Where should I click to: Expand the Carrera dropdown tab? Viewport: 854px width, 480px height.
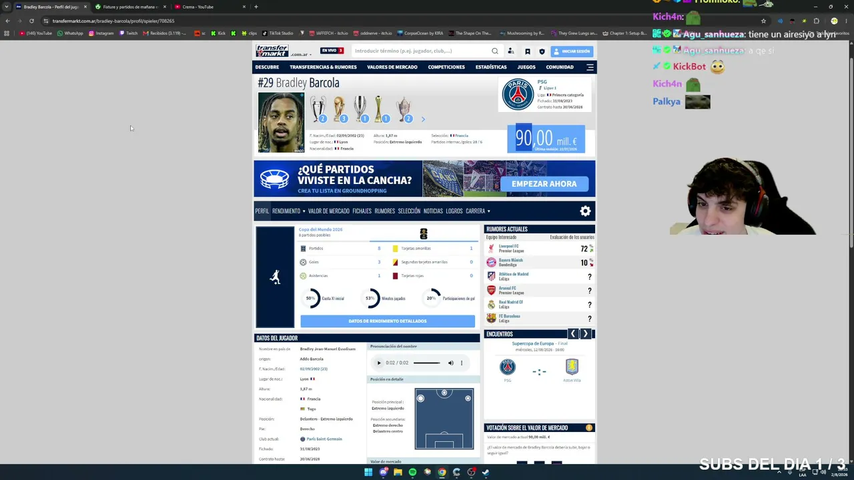click(x=478, y=211)
